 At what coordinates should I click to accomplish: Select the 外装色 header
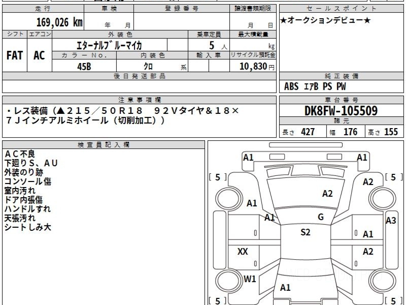tap(120, 34)
